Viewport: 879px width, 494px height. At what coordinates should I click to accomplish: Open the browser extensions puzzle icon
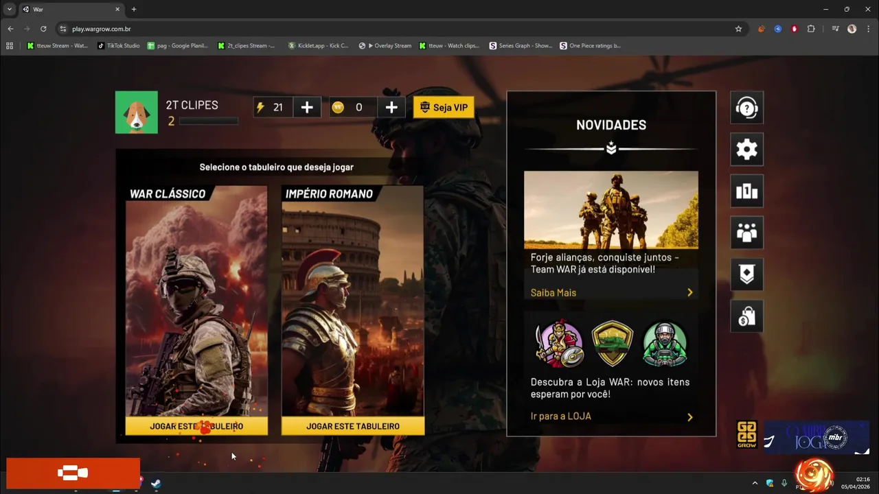[811, 29]
